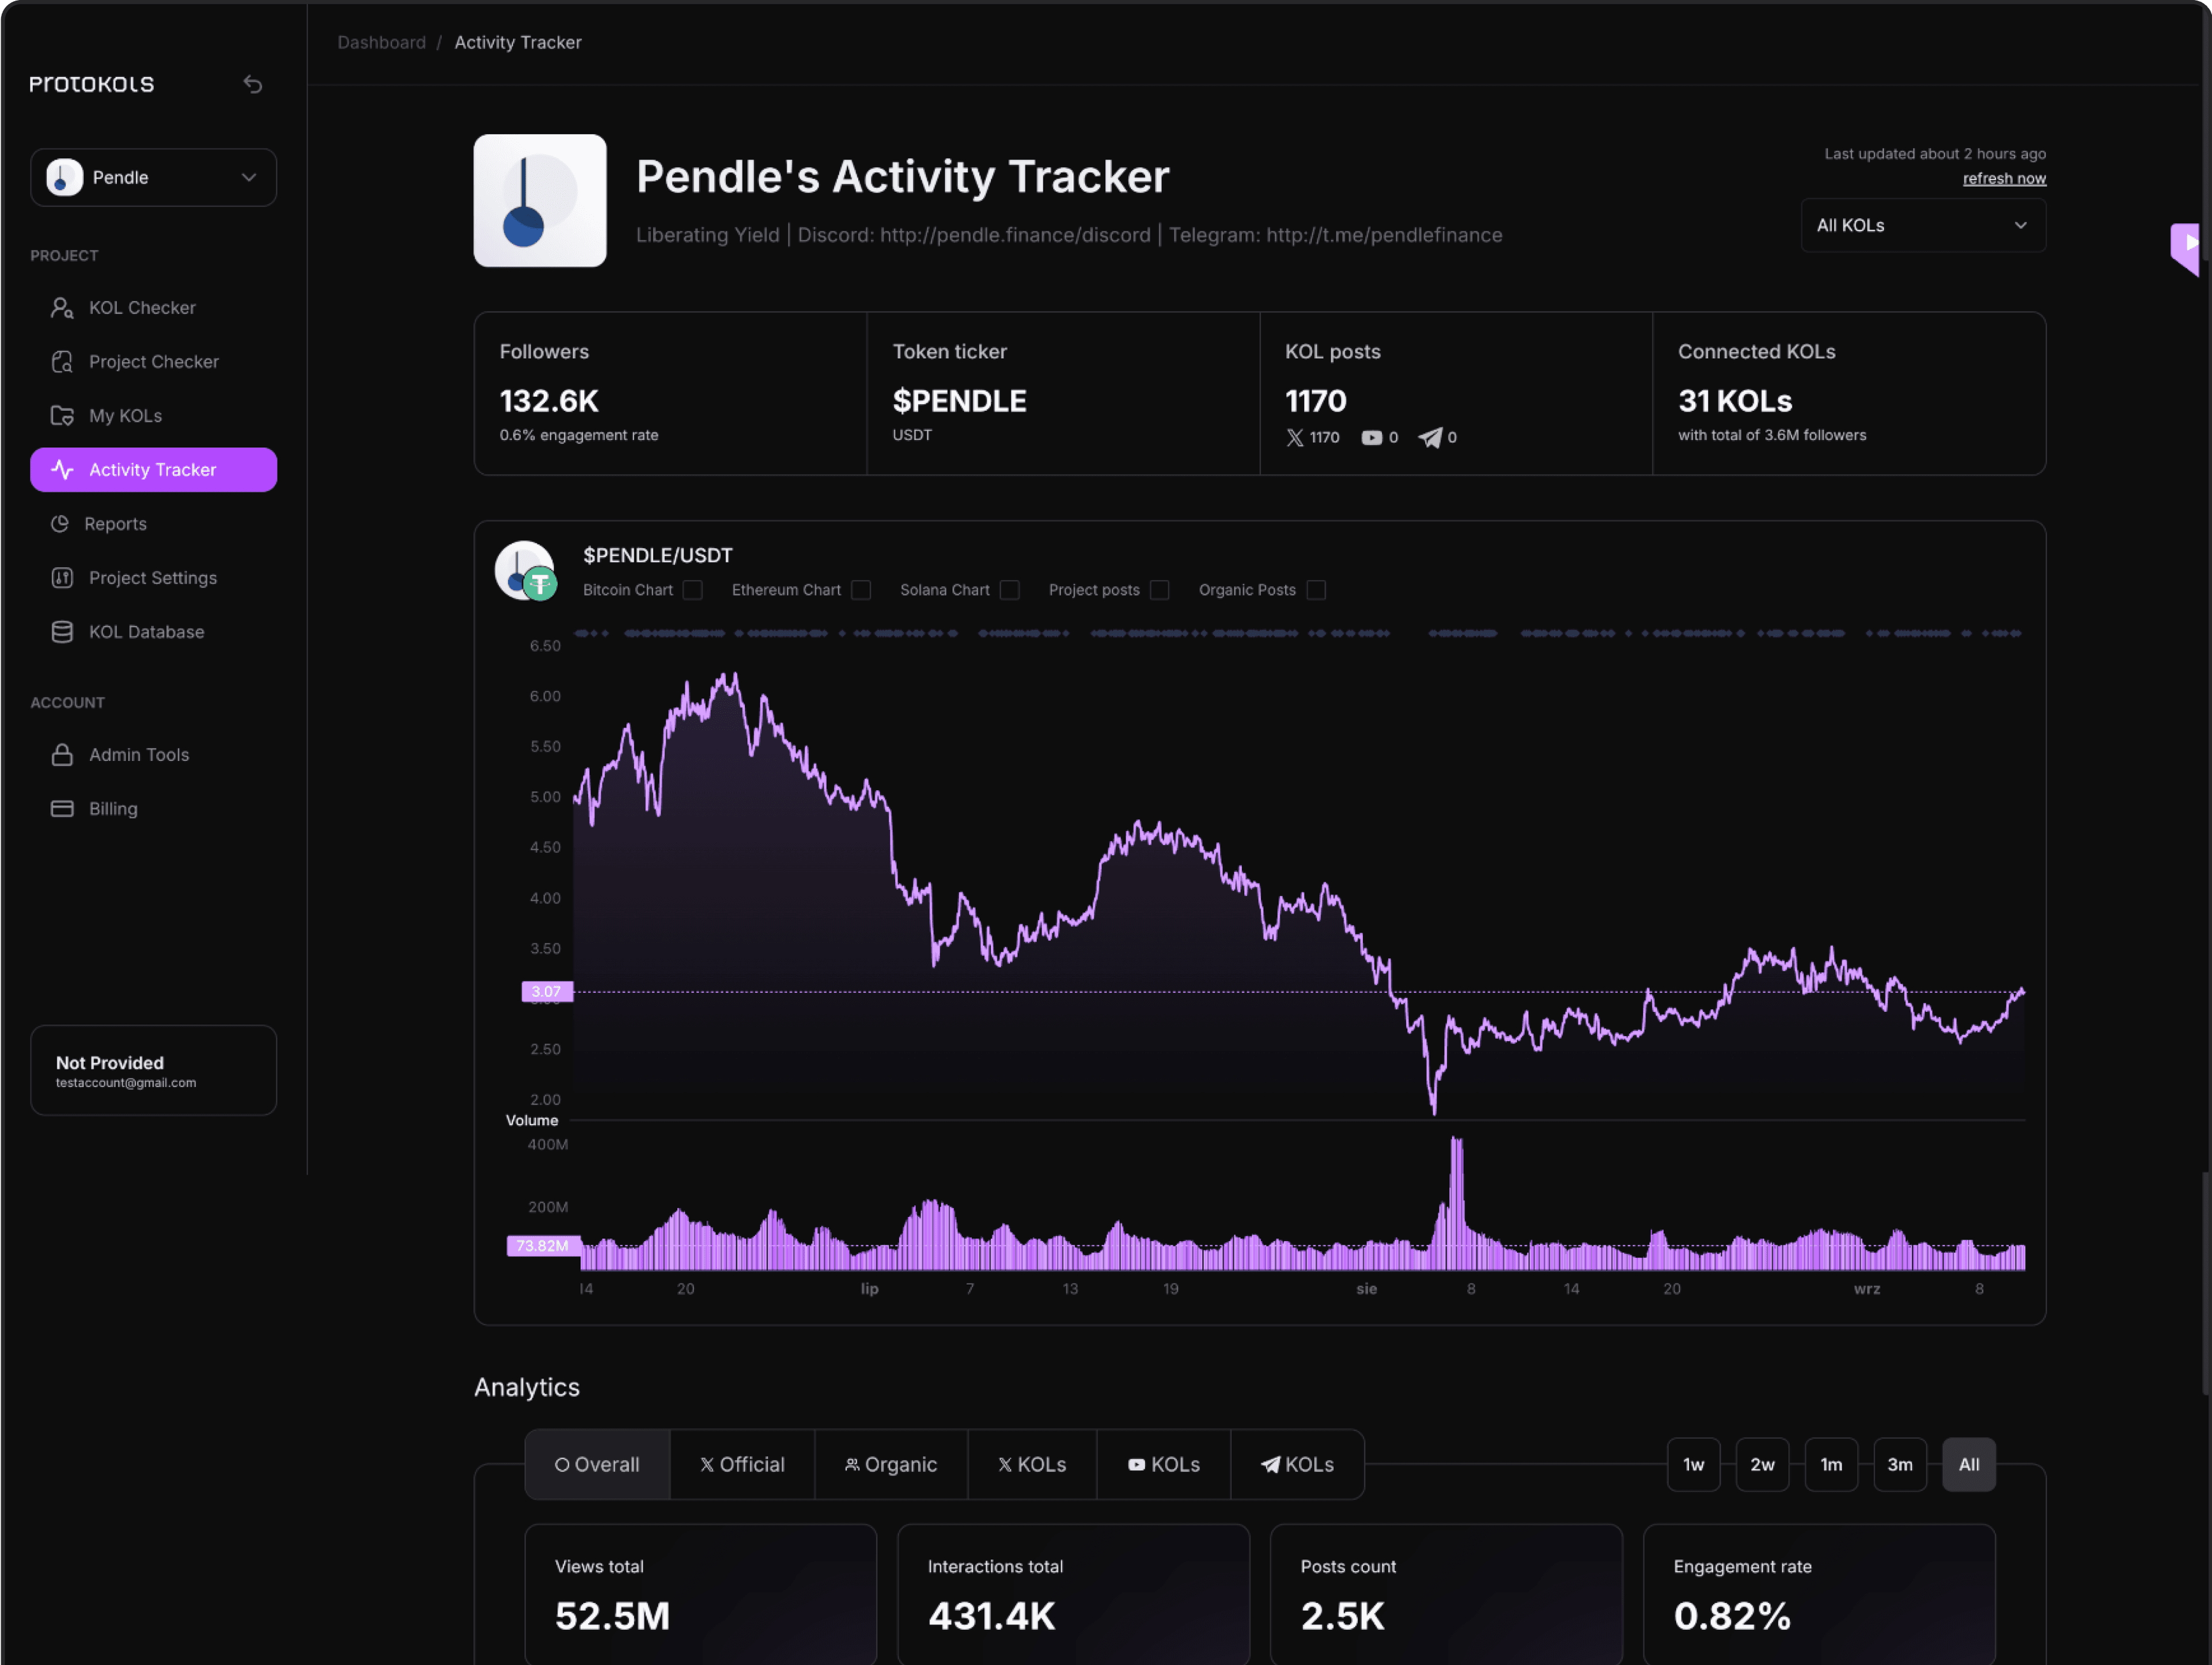Viewport: 2212px width, 1665px height.
Task: Open My KOLs from sidebar
Action: pos(154,416)
